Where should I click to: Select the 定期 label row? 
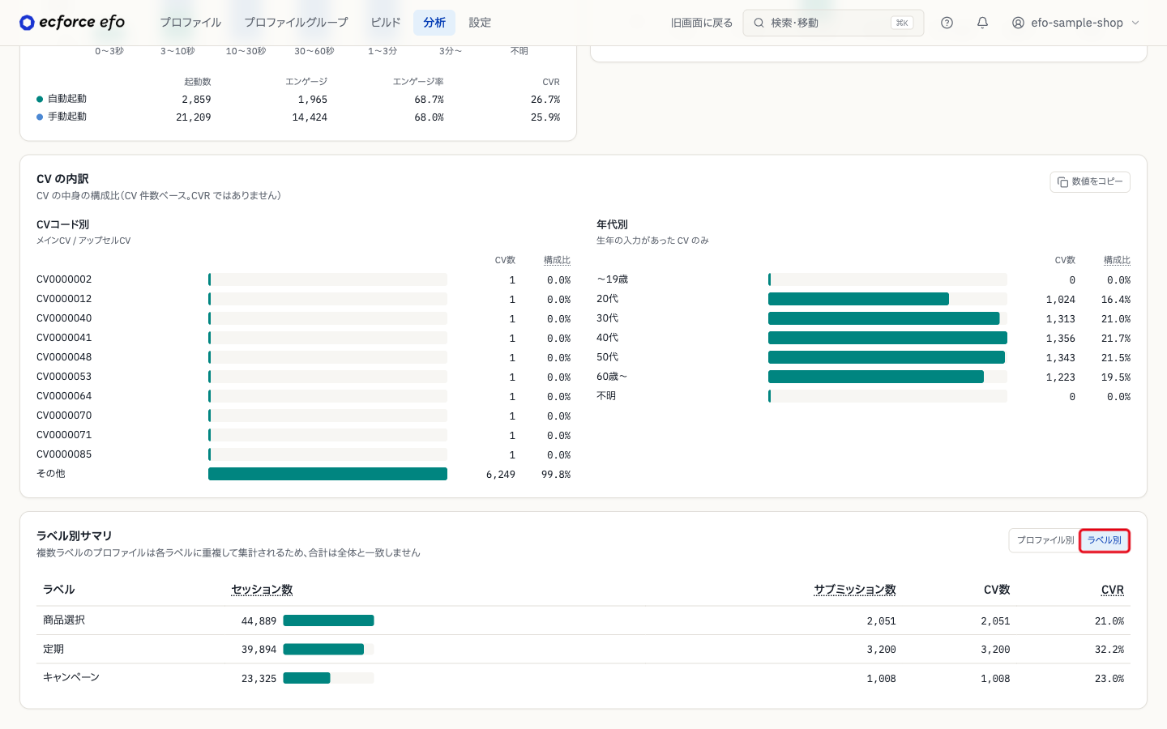(583, 650)
